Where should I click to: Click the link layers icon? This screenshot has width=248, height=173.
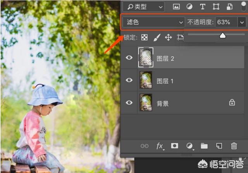click(145, 146)
